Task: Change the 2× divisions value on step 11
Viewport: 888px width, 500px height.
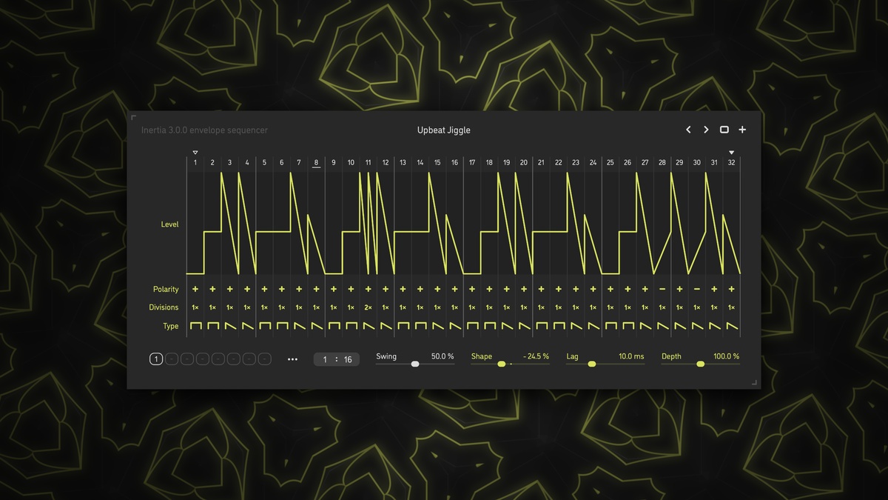Action: pos(369,307)
